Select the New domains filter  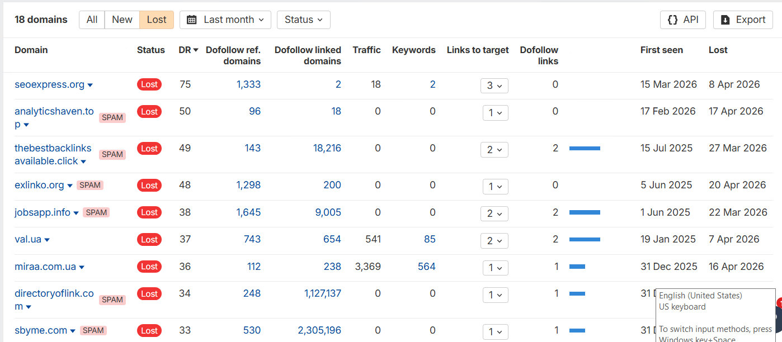(x=122, y=20)
